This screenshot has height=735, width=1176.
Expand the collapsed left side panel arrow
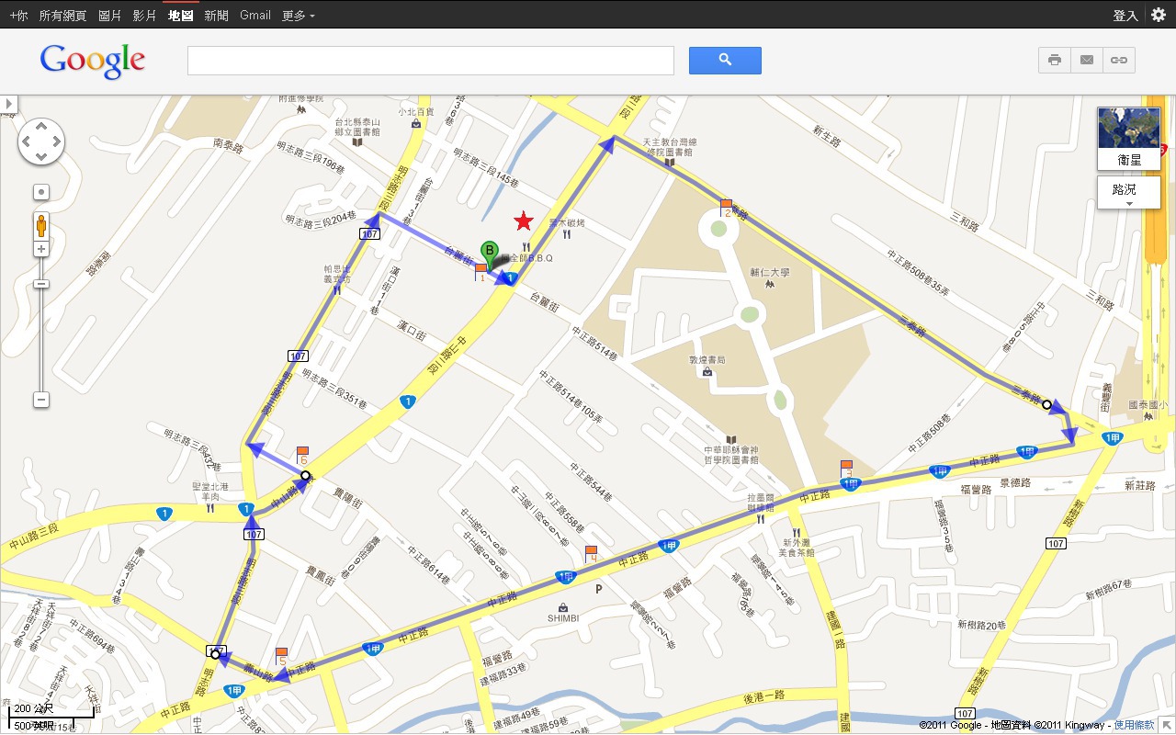(9, 104)
